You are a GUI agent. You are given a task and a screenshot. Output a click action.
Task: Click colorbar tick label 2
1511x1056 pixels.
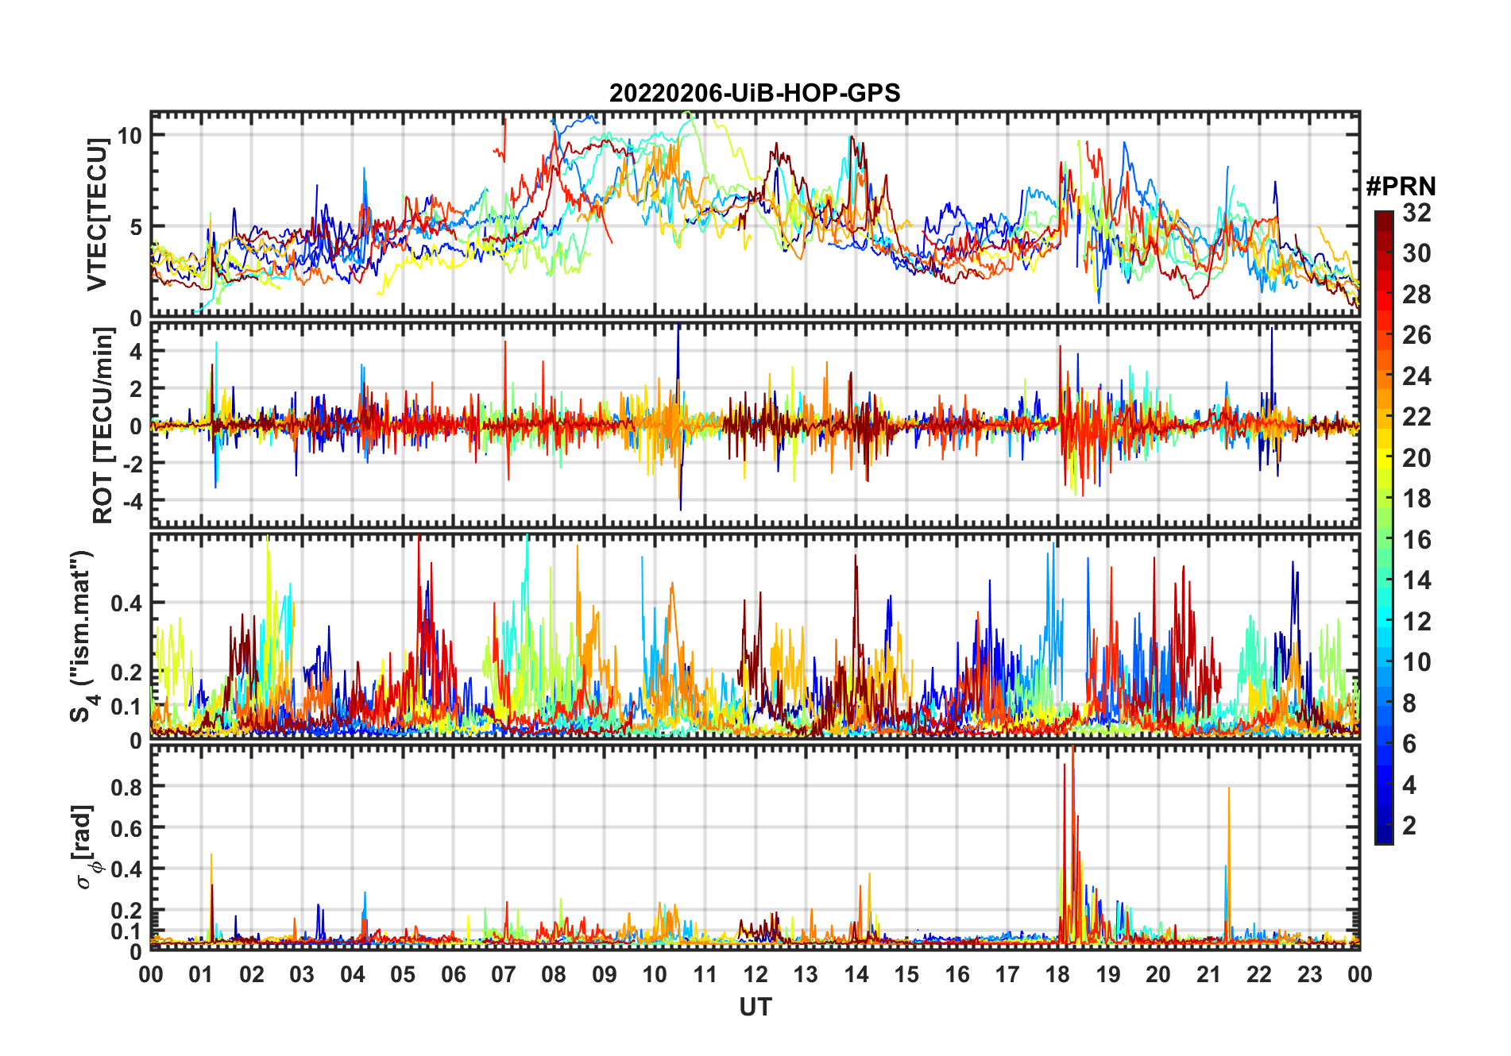pyautogui.click(x=1409, y=826)
